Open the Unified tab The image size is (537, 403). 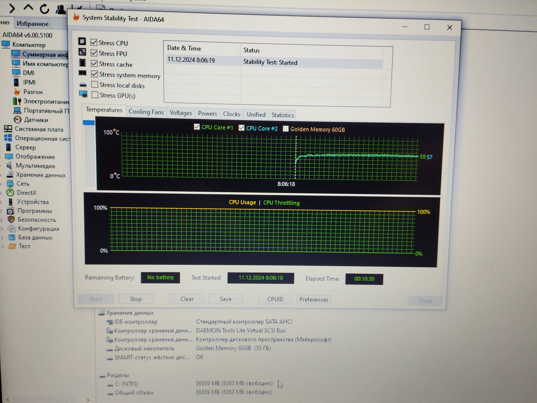256,114
